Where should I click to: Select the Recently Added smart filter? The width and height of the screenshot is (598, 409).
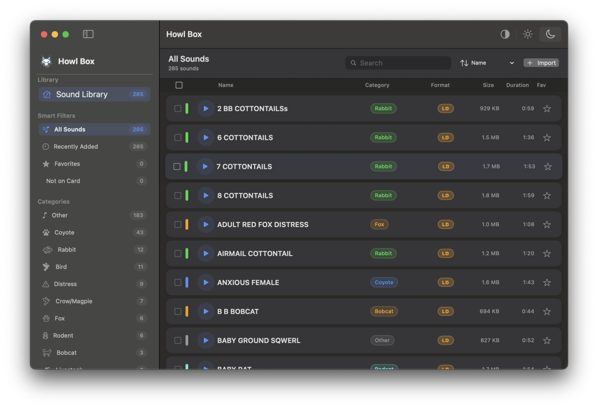76,146
